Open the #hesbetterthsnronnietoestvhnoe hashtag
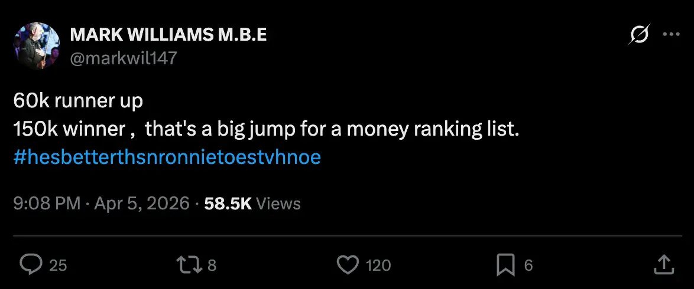The width and height of the screenshot is (694, 289). (x=167, y=158)
